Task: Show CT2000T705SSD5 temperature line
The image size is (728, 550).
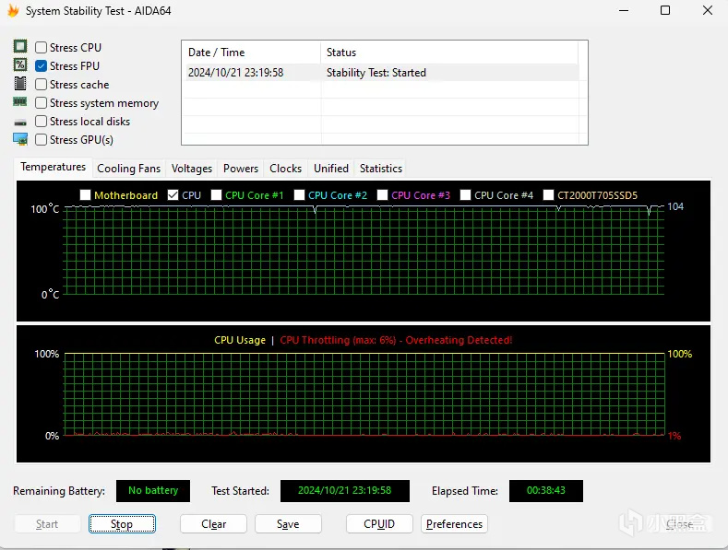Action: (x=548, y=194)
